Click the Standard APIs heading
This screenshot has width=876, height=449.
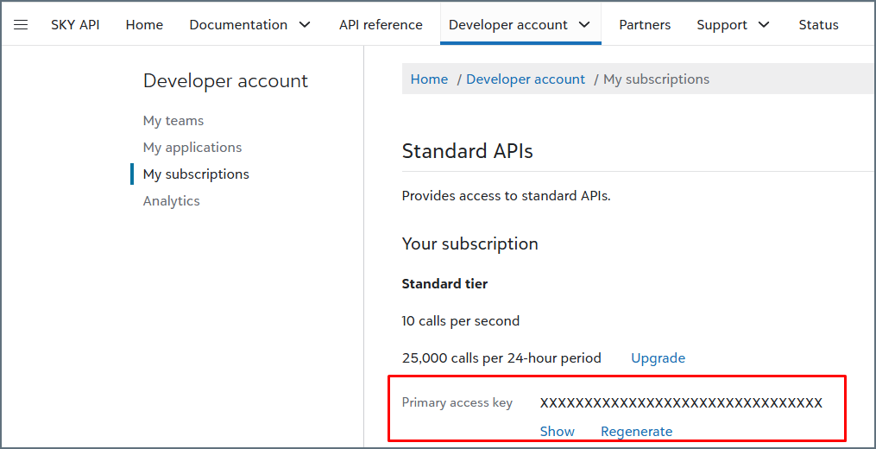(x=467, y=151)
